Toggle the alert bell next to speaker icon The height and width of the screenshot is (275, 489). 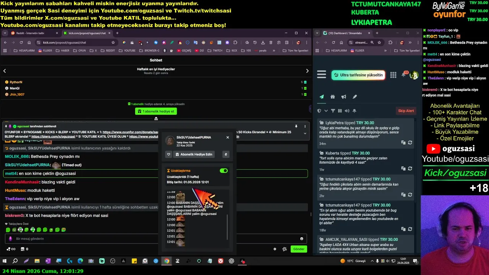pyautogui.click(x=354, y=111)
